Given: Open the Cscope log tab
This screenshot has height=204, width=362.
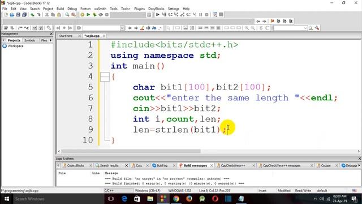Looking at the screenshot, I should pyautogui.click(x=326, y=165).
